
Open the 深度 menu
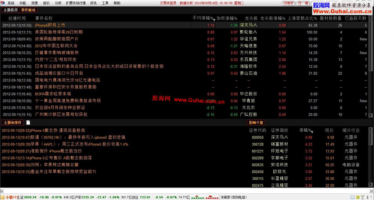tap(34, 3)
